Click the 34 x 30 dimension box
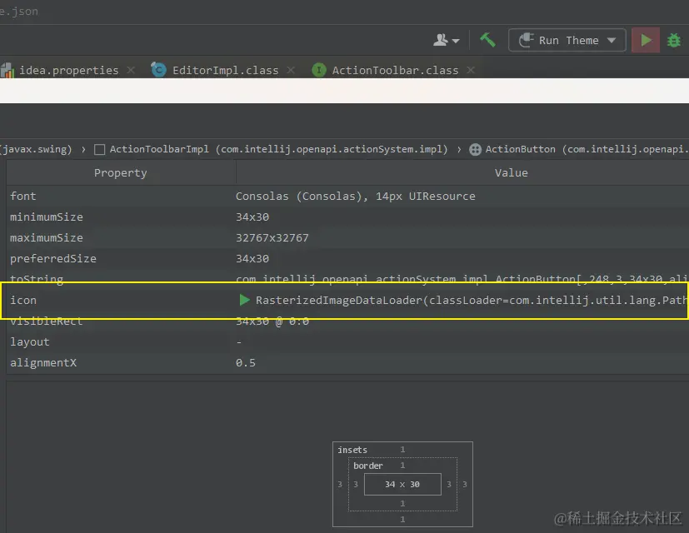 pos(402,484)
